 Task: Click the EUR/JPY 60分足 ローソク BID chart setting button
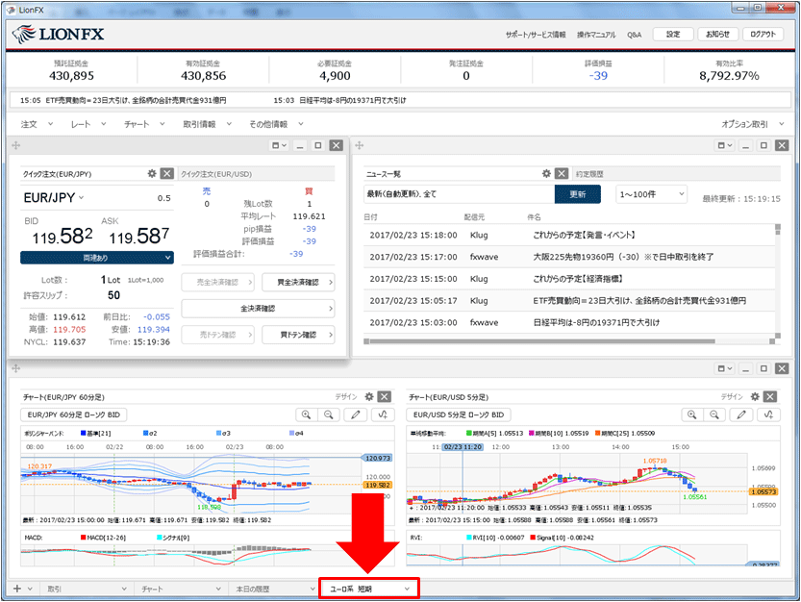(73, 414)
